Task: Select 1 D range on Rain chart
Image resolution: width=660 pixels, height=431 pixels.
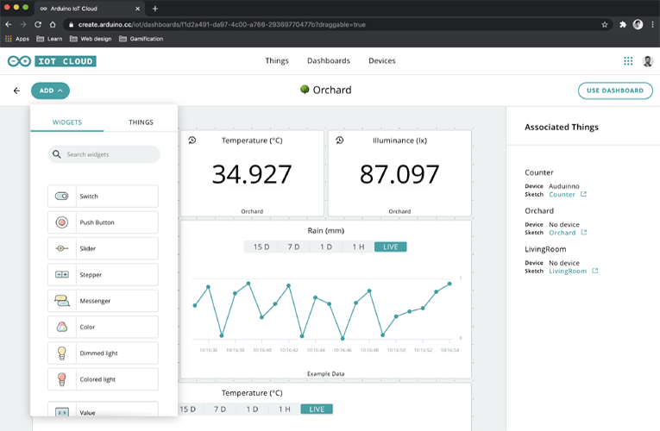Action: point(326,247)
